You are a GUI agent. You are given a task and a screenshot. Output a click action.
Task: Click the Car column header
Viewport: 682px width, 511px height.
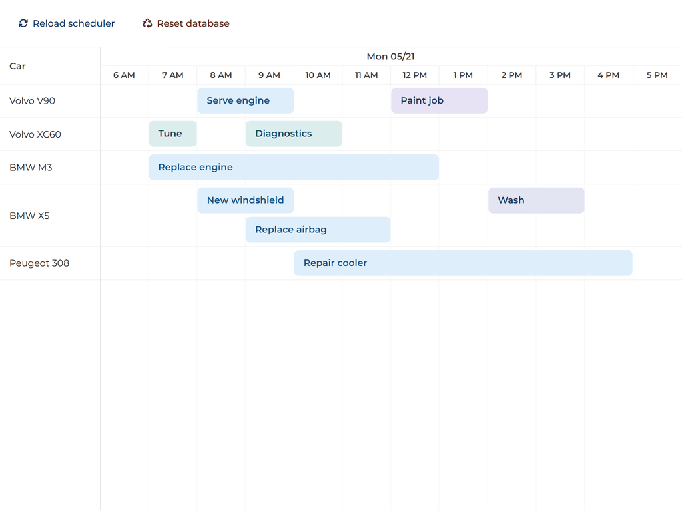point(17,66)
